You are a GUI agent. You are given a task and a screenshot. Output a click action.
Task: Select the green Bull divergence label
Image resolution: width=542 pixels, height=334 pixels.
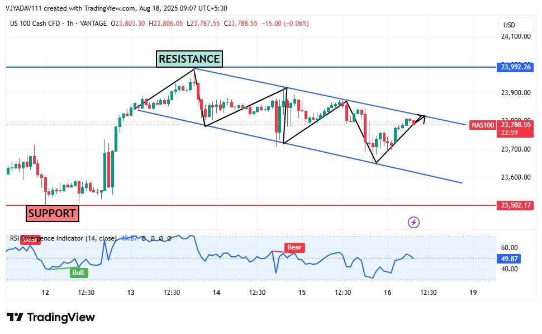(79, 272)
